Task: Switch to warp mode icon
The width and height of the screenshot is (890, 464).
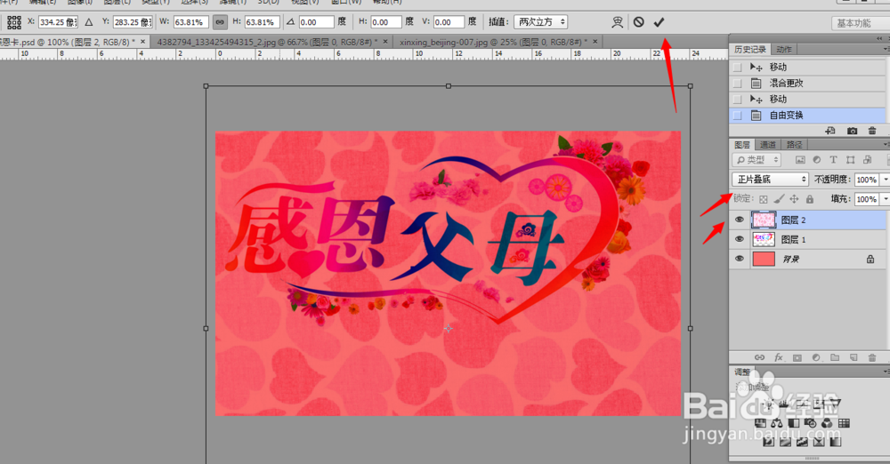Action: coord(617,22)
